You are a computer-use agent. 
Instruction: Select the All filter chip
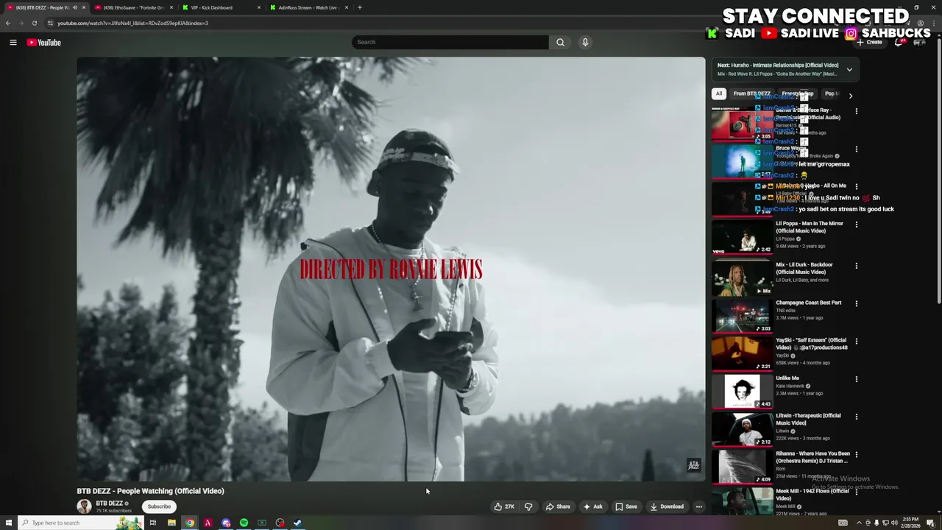click(719, 93)
